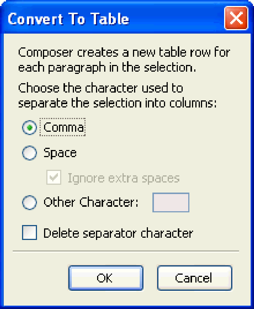
Task: Dismiss the dialog with the Cancel button
Action: pos(195,278)
